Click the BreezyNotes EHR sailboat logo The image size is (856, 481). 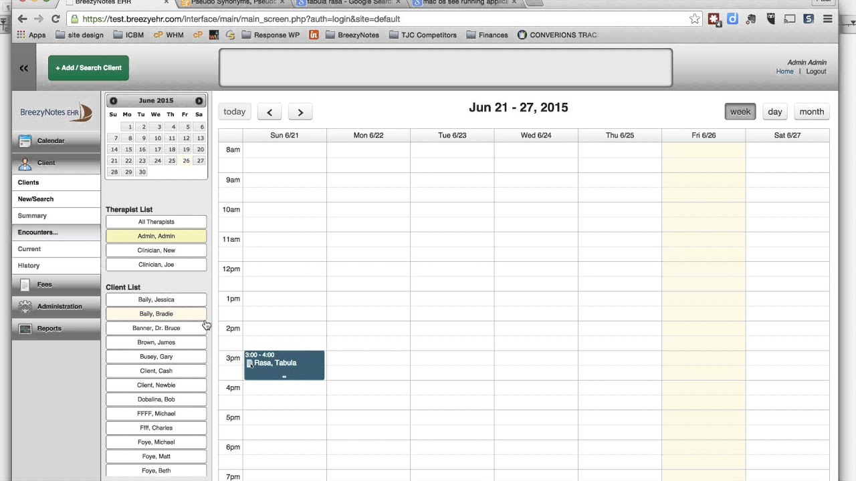click(x=56, y=112)
